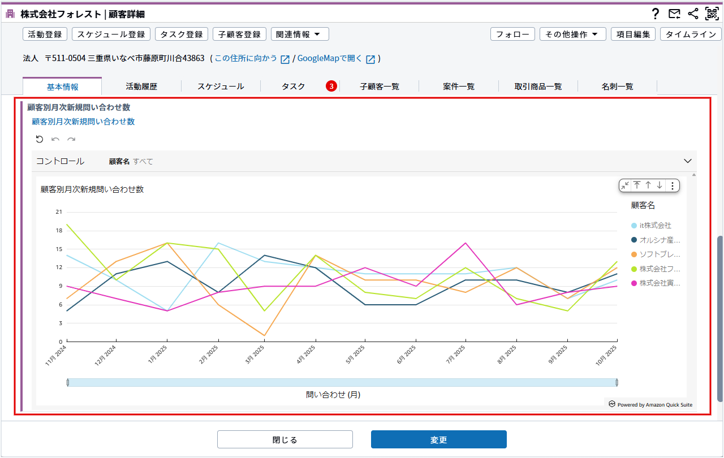The height and width of the screenshot is (458, 724).
Task: Expand the 関連情報 dropdown button
Action: [x=300, y=34]
